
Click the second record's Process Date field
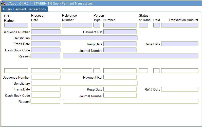[x=46, y=71]
